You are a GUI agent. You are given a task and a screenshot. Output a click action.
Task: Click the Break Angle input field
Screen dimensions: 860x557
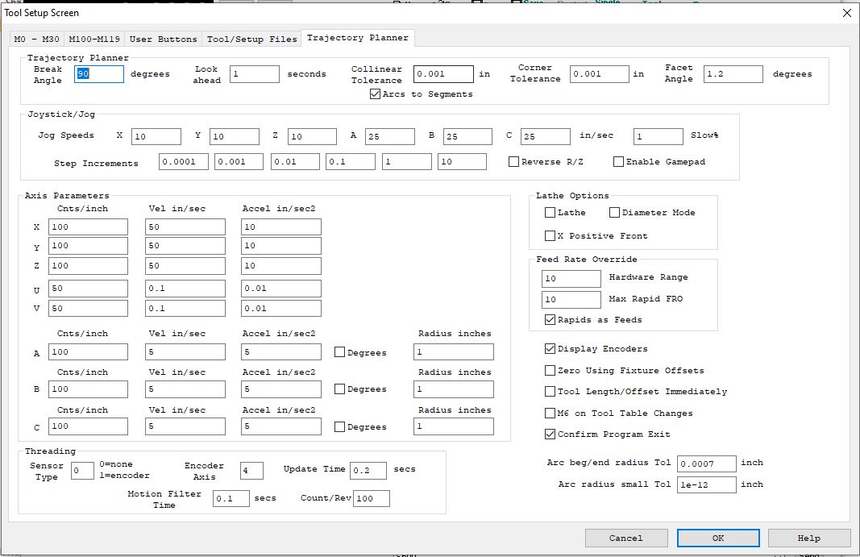[99, 74]
